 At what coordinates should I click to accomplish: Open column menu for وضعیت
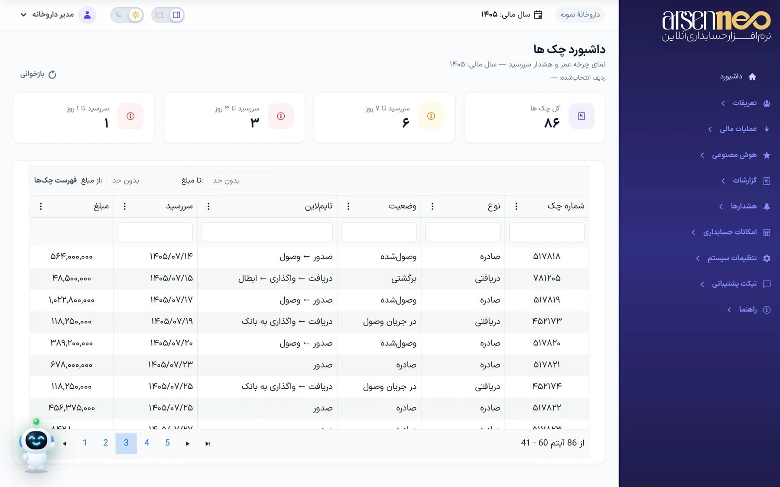[x=348, y=206]
